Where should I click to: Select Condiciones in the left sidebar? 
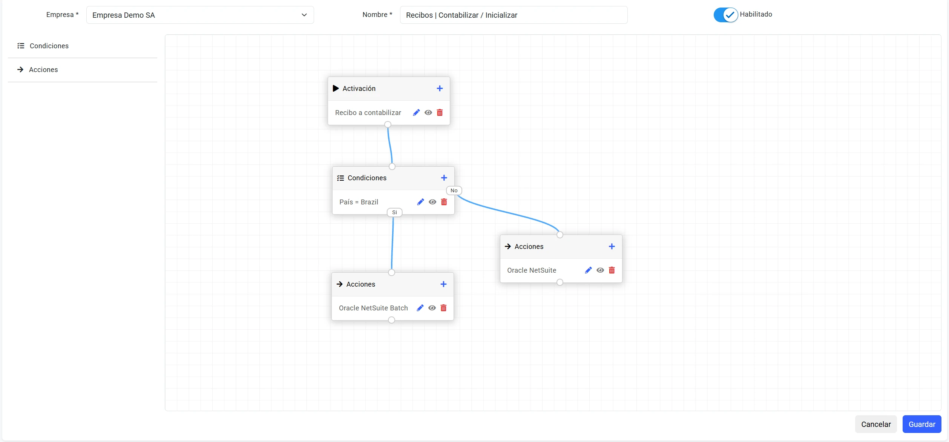tap(82, 46)
